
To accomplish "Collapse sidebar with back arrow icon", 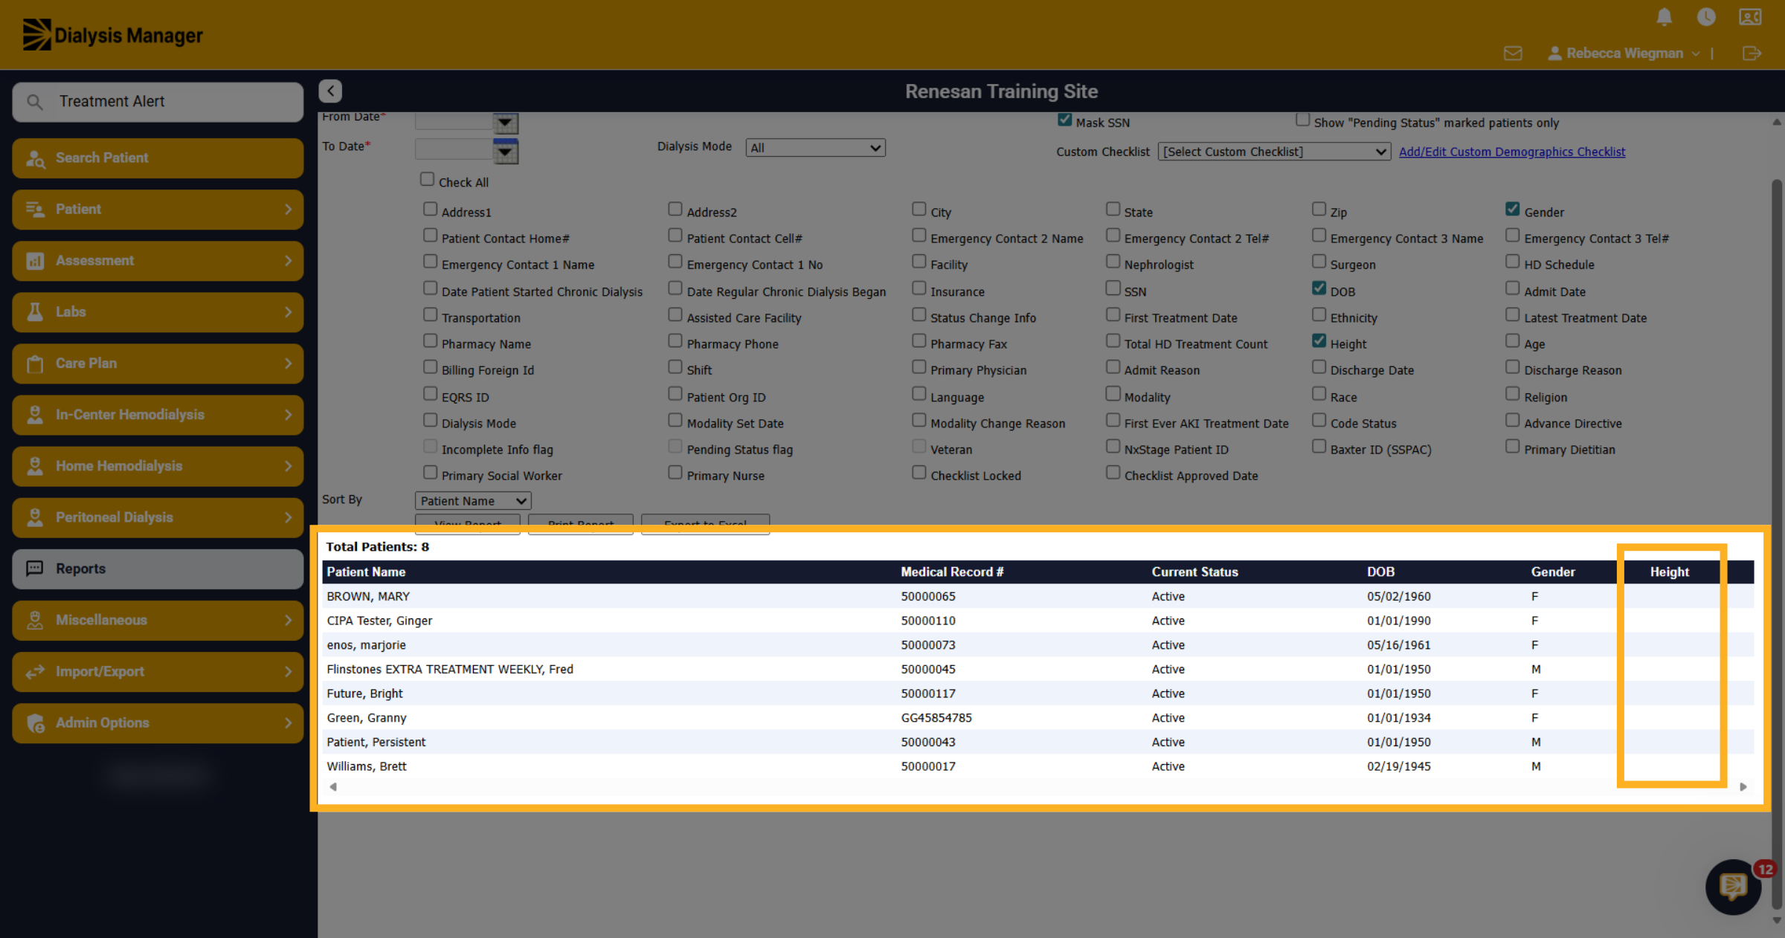I will (330, 91).
